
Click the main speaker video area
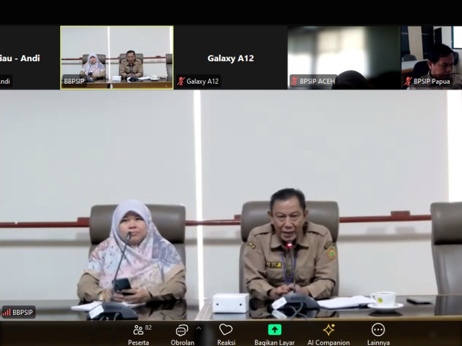tap(231, 202)
